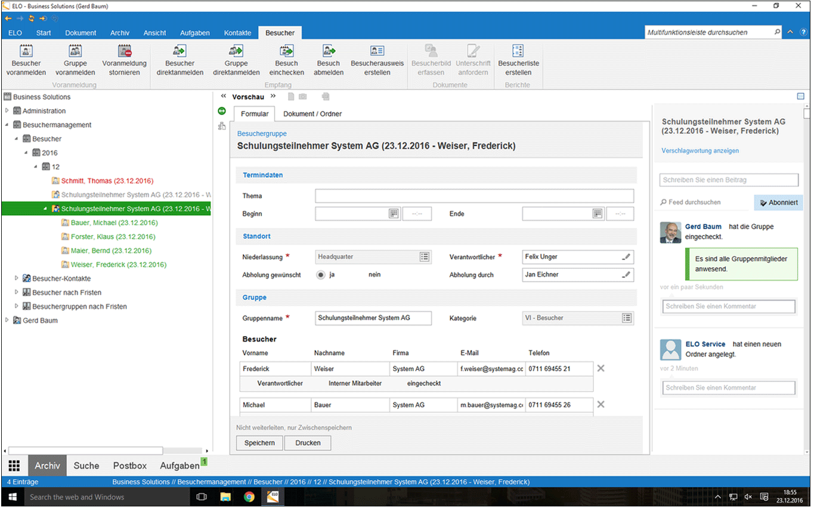Open the Aufgaben ribbon tab

[194, 33]
